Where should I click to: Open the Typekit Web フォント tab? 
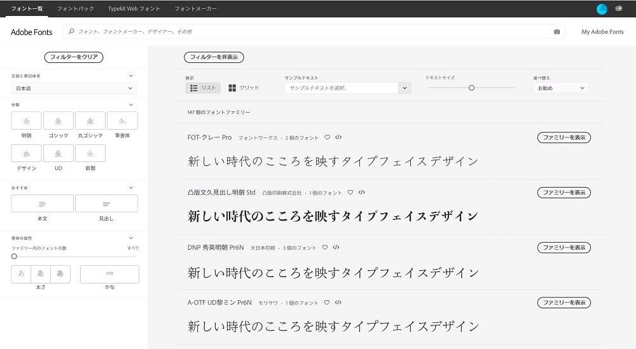click(134, 8)
